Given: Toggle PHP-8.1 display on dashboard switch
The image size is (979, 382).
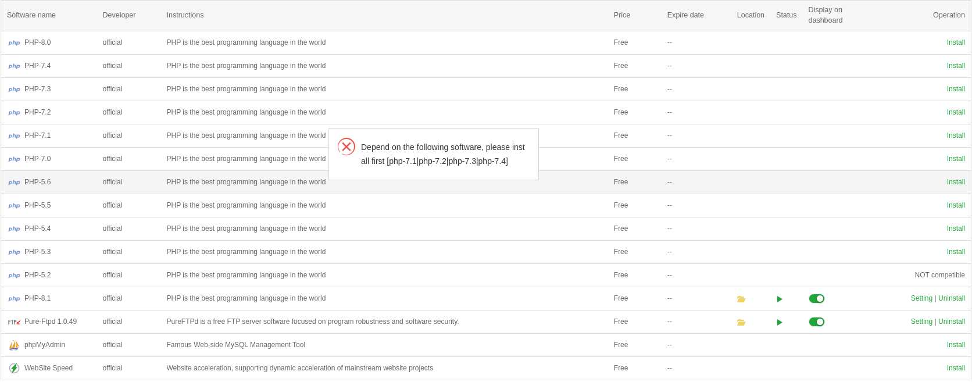Looking at the screenshot, I should [816, 298].
